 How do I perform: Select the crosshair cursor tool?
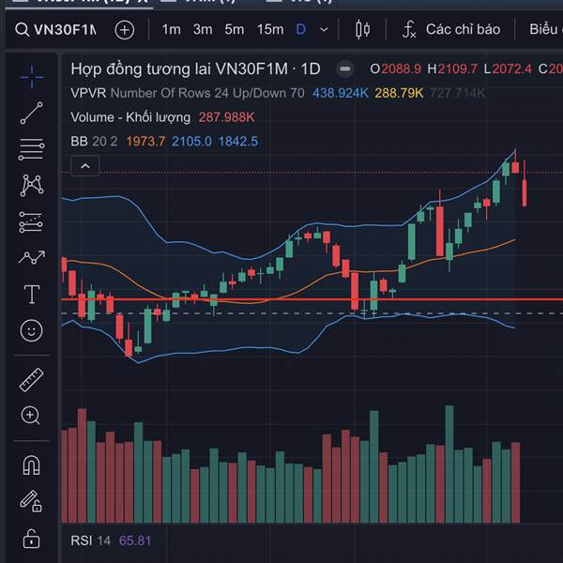point(31,76)
